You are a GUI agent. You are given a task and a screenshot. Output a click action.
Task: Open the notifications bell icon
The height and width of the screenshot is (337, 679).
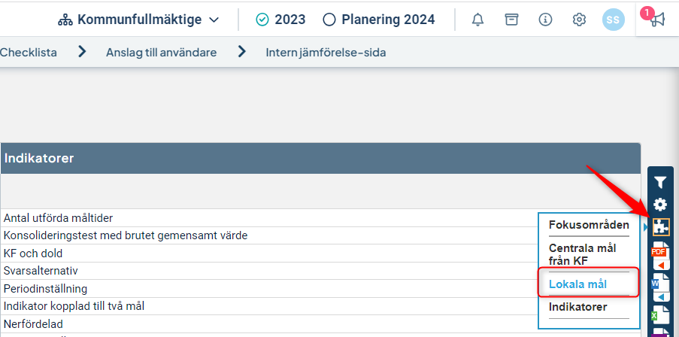pos(477,20)
